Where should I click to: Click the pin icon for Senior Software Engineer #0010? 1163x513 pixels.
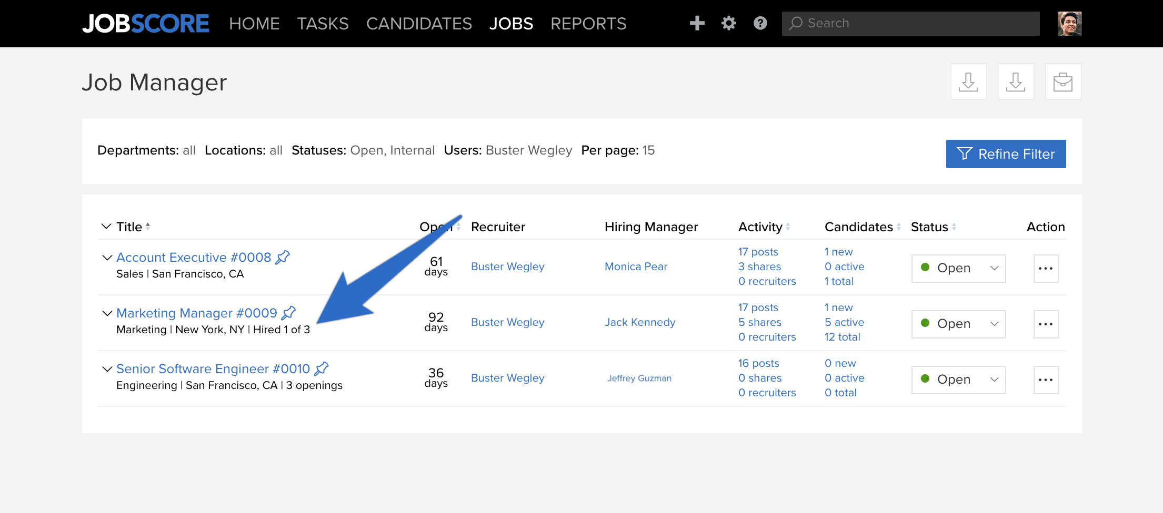[321, 368]
